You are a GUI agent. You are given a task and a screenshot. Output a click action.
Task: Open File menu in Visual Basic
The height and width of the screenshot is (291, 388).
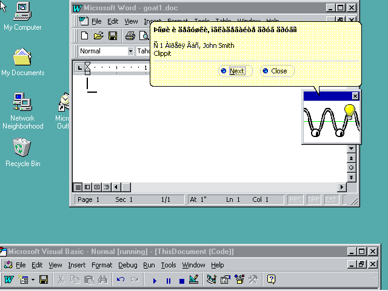(21, 266)
